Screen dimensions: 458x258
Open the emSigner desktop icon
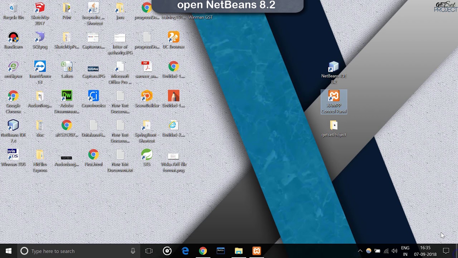(13, 70)
